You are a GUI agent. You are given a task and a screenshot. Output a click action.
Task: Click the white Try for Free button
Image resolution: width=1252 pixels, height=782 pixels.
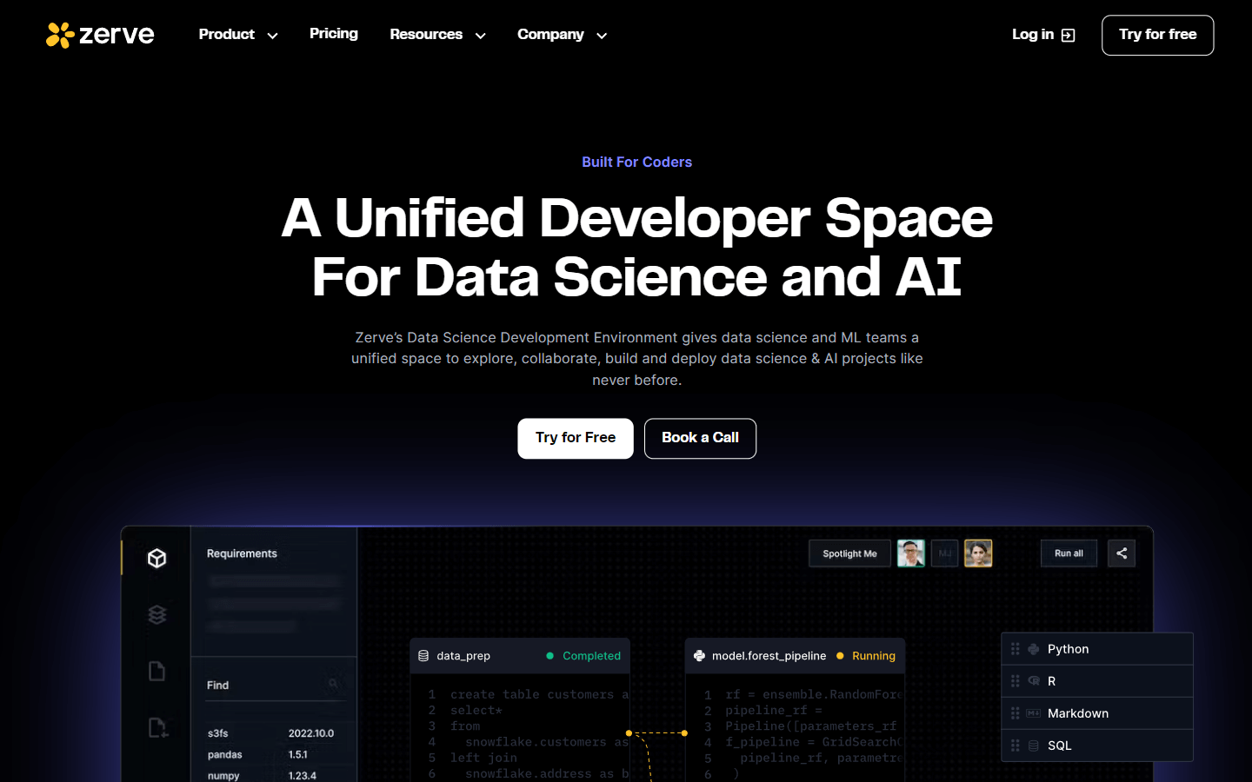point(576,438)
